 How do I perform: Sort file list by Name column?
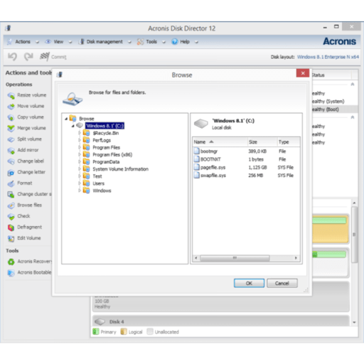(220, 142)
